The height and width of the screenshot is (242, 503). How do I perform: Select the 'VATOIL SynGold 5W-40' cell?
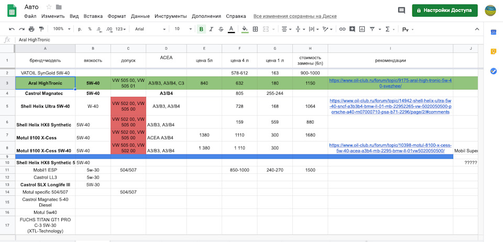coord(45,73)
